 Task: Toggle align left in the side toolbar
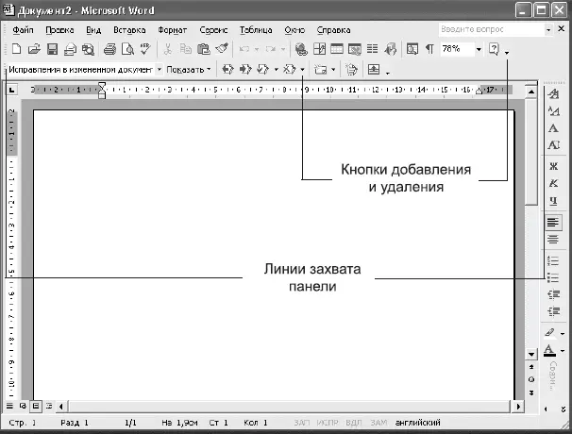click(x=553, y=223)
